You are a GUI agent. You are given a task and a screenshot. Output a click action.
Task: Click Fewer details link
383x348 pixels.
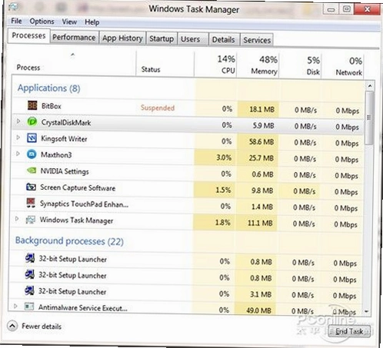[x=42, y=326]
